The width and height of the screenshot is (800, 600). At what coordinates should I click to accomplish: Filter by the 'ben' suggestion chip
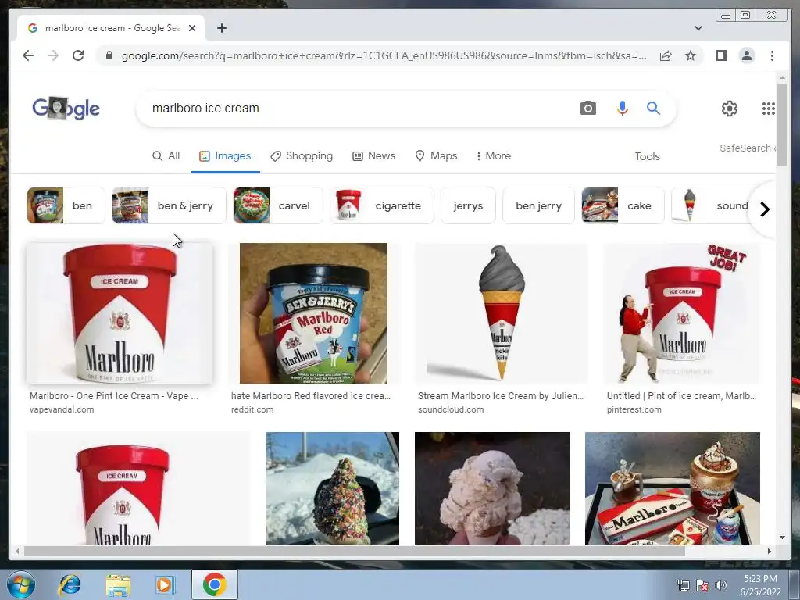(66, 205)
